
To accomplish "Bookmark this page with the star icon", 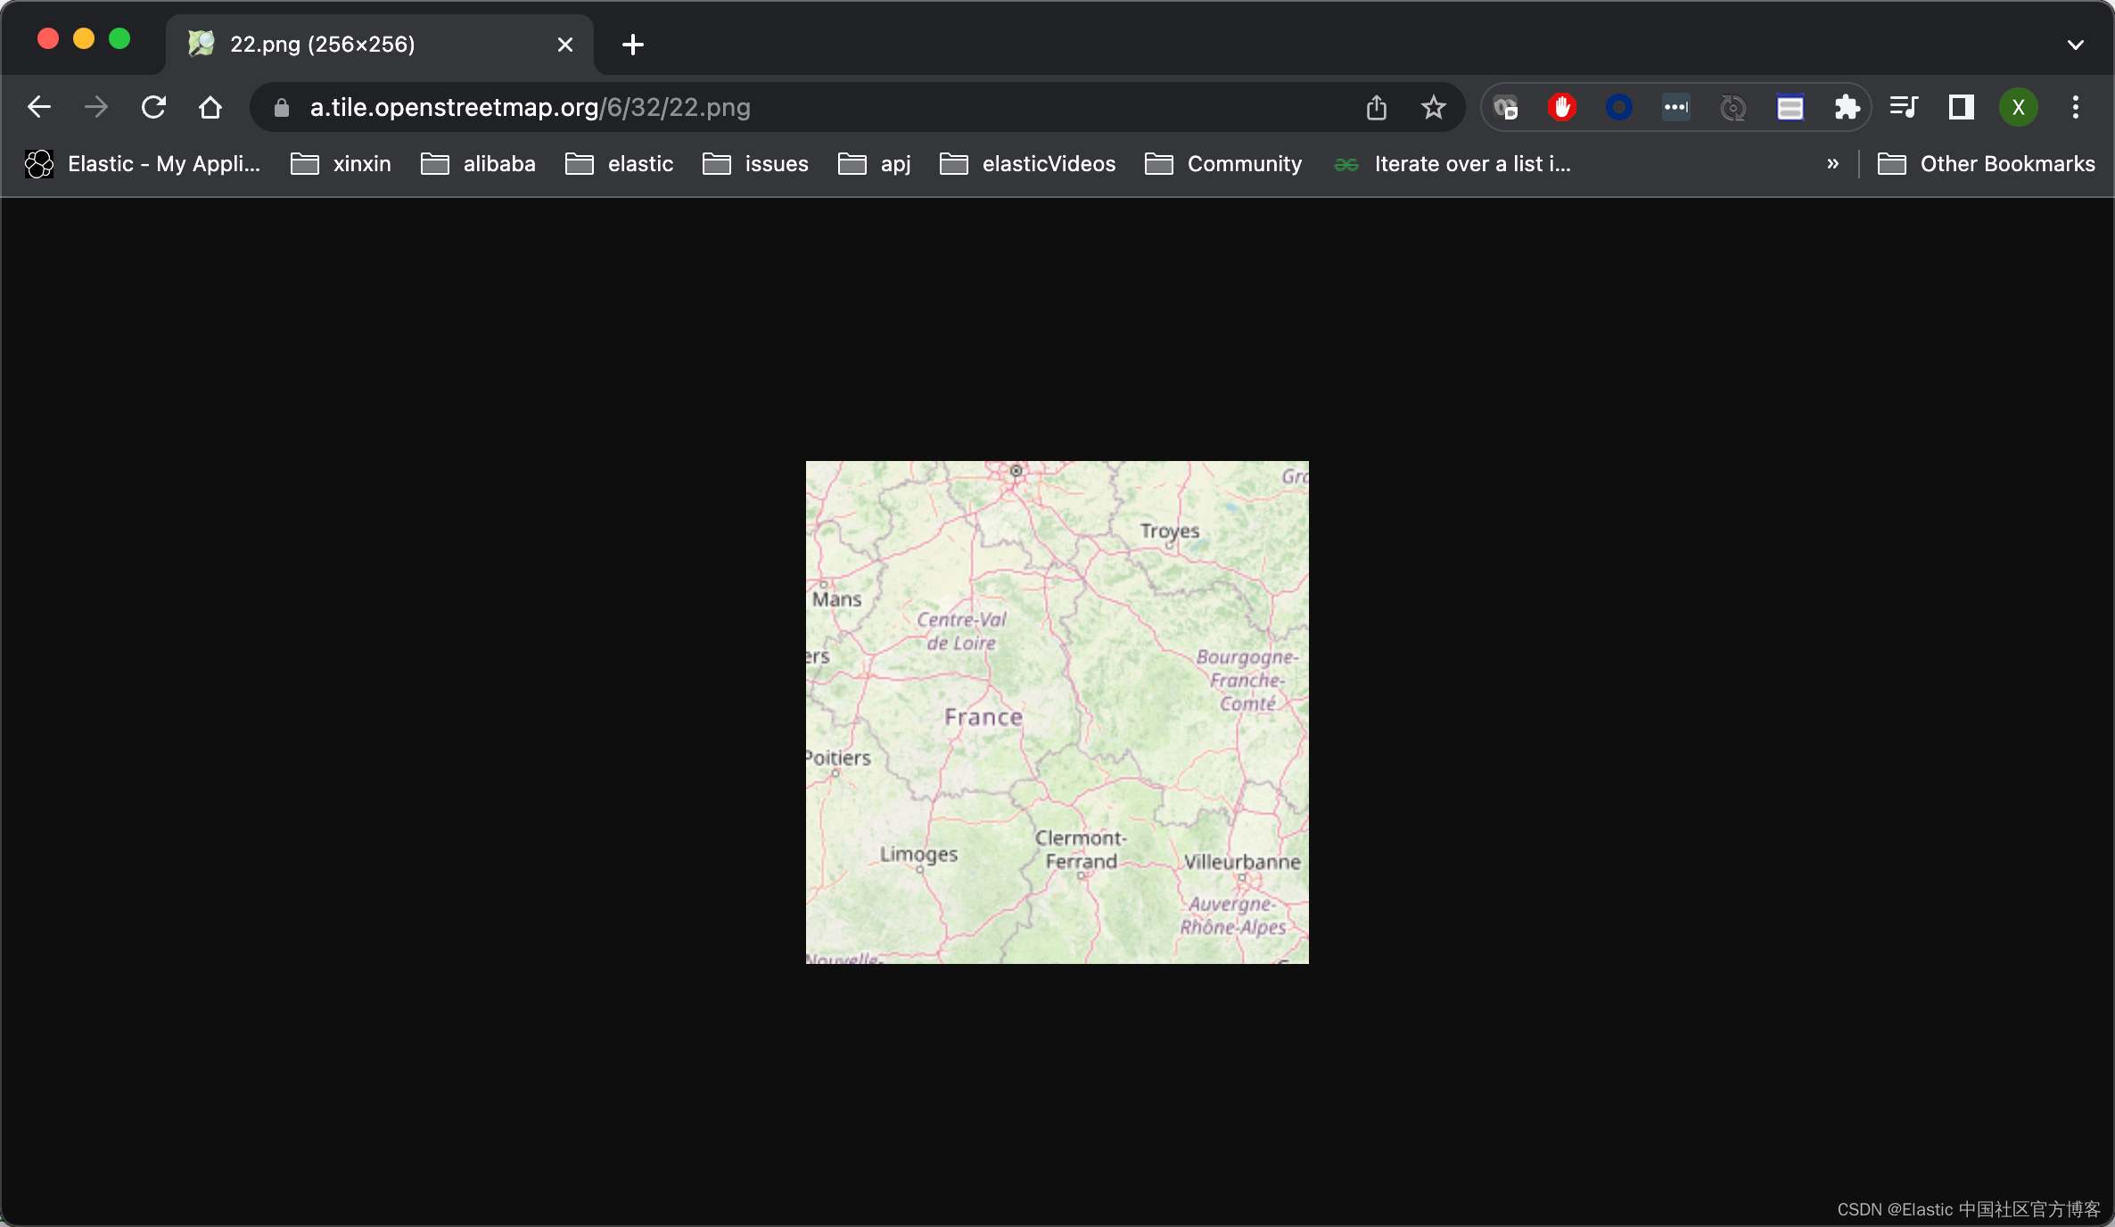I will pyautogui.click(x=1433, y=108).
